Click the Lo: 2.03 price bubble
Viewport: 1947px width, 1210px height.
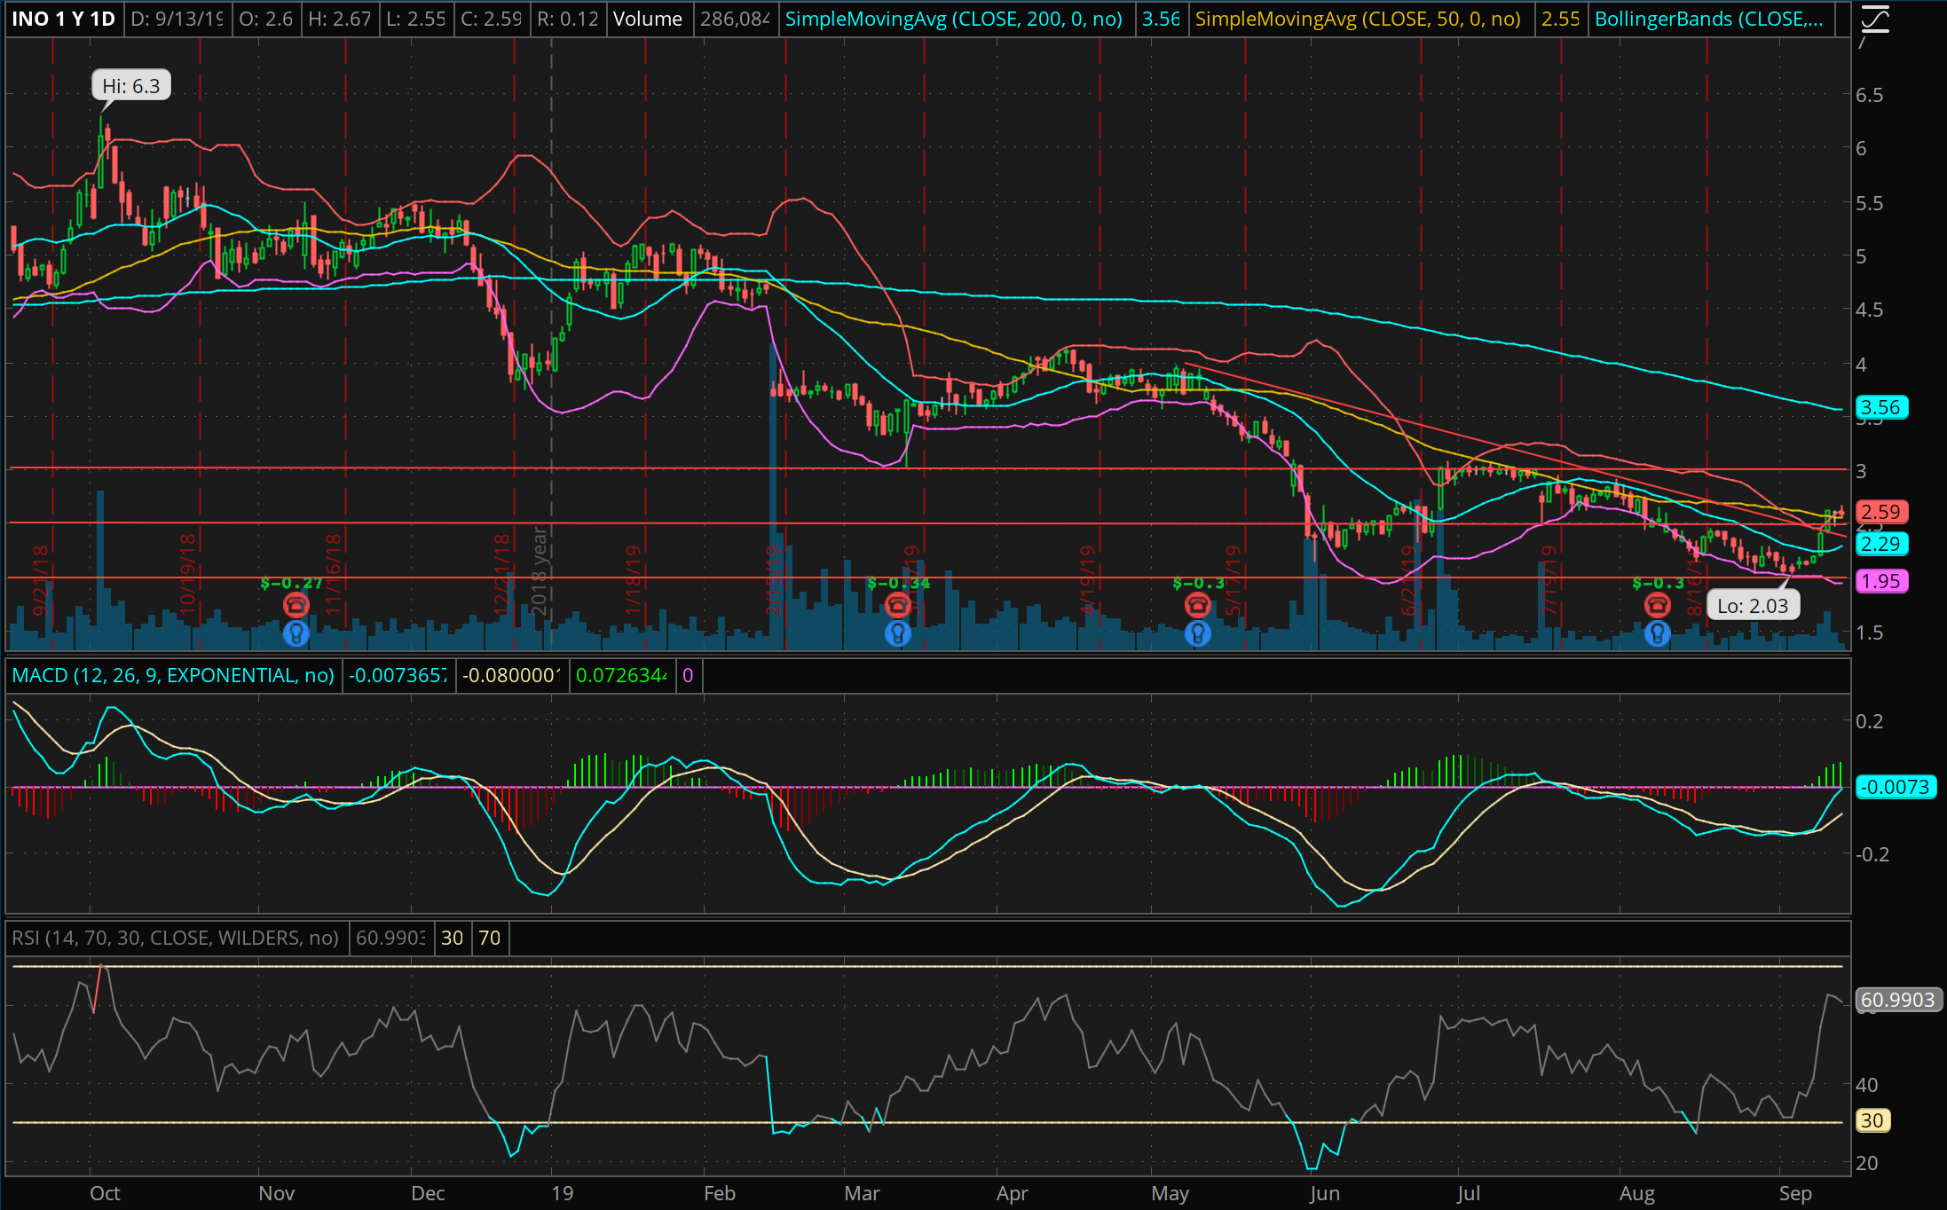pos(1753,606)
